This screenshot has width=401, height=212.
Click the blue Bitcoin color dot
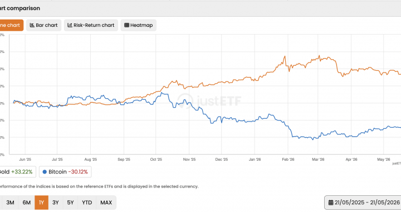tap(45, 172)
